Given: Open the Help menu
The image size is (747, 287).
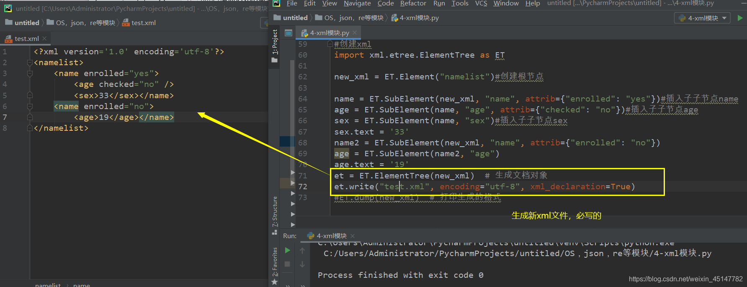Looking at the screenshot, I should tap(533, 3).
